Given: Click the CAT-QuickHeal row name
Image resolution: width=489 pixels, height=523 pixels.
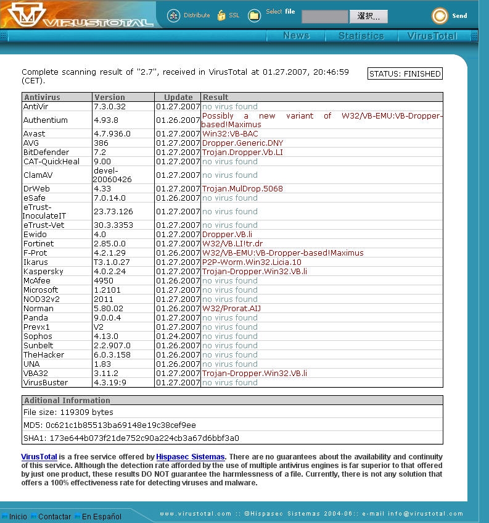Looking at the screenshot, I should coord(51,161).
